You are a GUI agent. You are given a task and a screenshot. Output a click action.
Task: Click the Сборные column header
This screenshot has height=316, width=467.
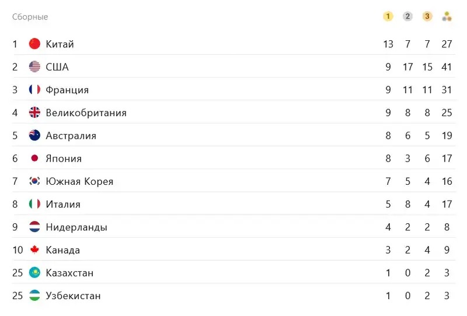30,17
